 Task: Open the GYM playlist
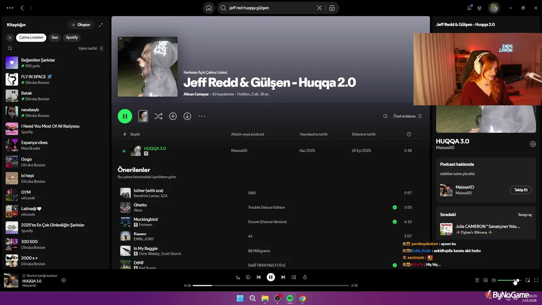55,195
